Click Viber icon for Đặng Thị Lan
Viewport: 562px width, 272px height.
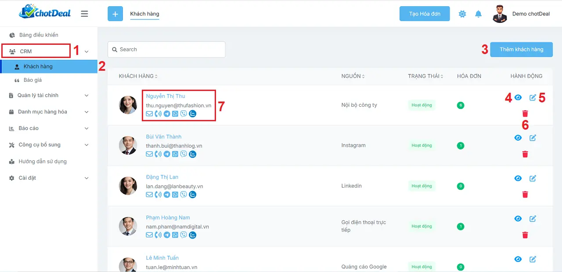point(184,195)
